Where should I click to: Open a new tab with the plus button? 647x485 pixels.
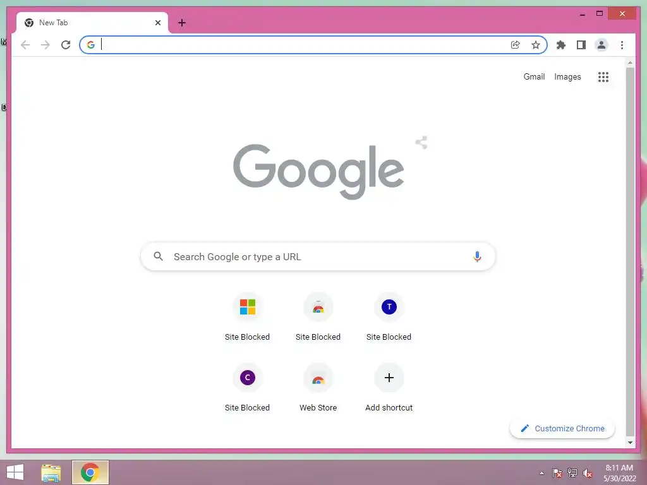point(182,23)
